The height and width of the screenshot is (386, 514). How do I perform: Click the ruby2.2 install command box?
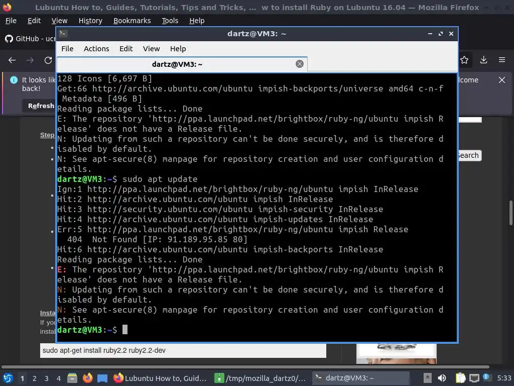click(x=183, y=350)
